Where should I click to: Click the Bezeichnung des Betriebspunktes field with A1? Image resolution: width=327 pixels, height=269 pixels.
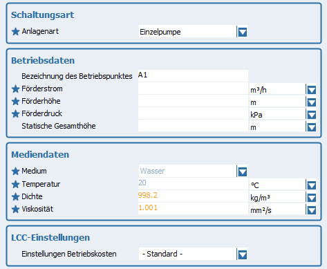(193, 76)
